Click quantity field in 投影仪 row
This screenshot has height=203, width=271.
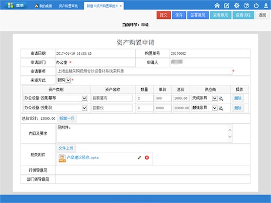pos(145,108)
